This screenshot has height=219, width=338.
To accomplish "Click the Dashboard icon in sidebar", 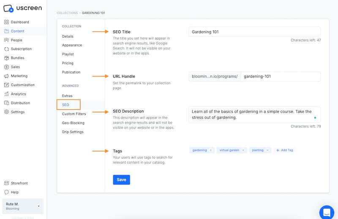I will pyautogui.click(x=7, y=22).
